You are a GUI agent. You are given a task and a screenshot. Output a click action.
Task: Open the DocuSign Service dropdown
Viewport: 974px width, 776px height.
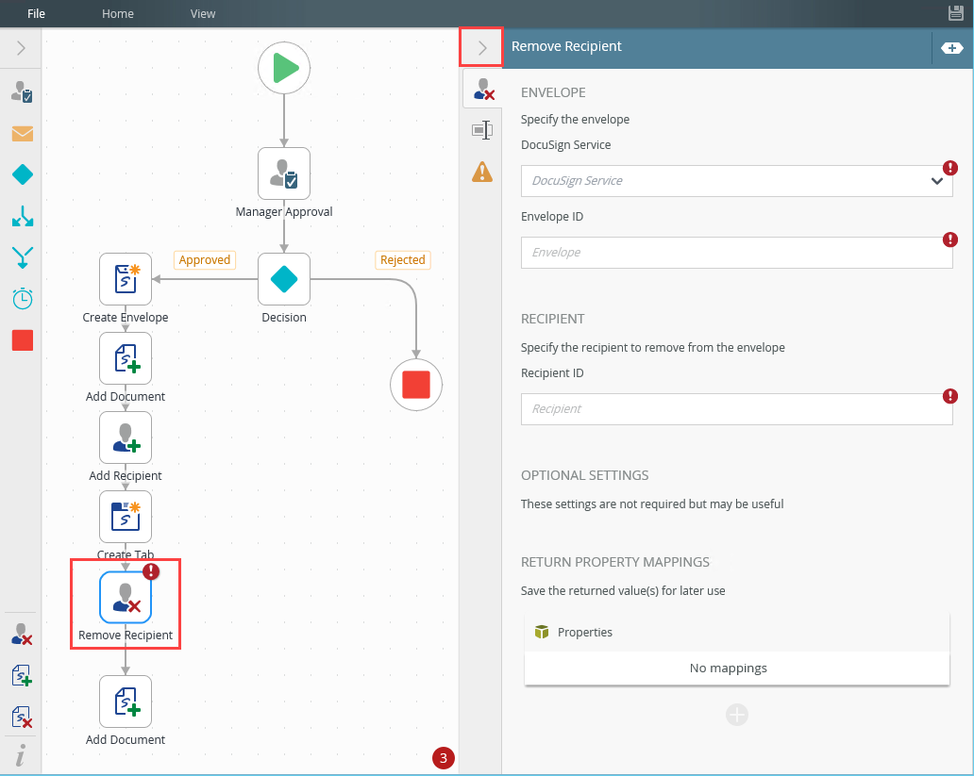point(737,181)
